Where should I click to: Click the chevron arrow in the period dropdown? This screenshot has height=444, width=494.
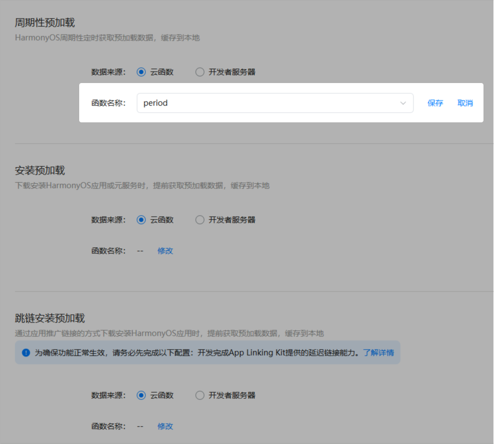click(x=403, y=103)
